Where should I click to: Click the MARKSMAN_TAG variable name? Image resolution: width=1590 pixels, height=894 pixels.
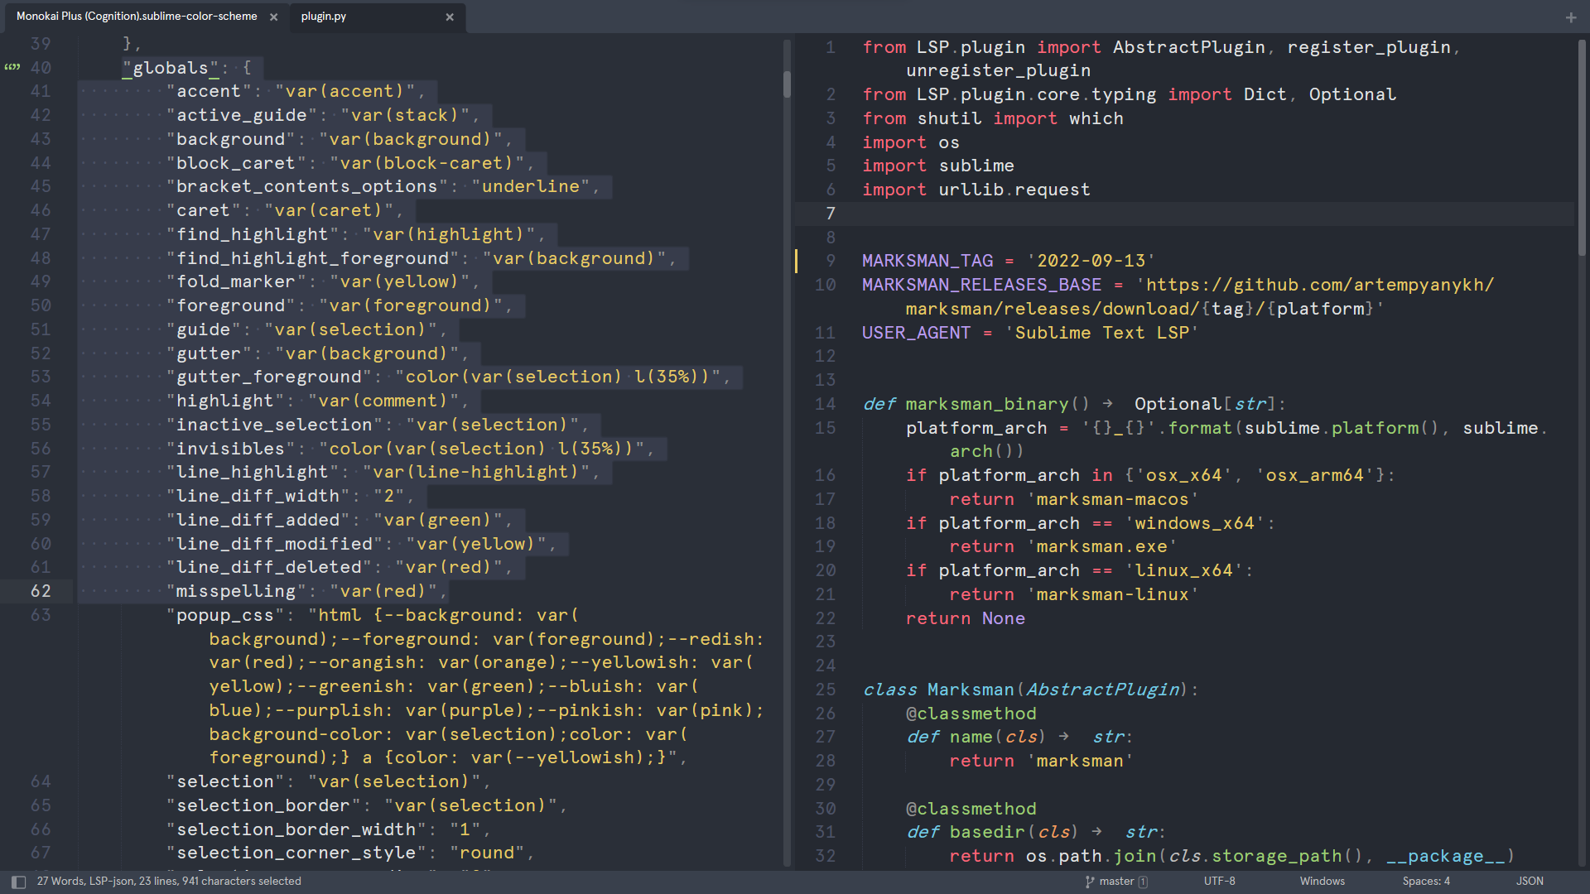[x=927, y=262]
